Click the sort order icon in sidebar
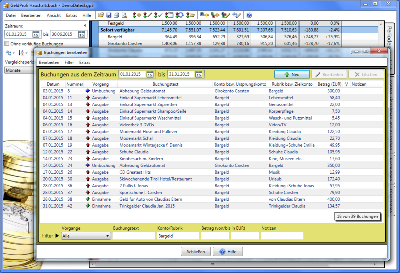 (21, 52)
